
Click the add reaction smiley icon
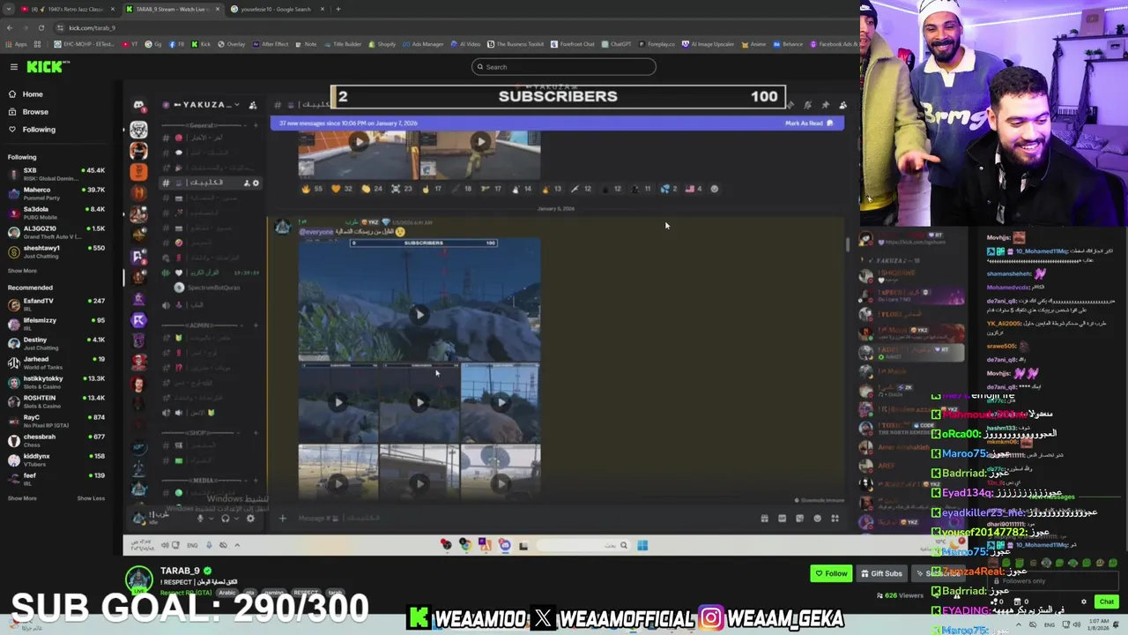pyautogui.click(x=714, y=189)
